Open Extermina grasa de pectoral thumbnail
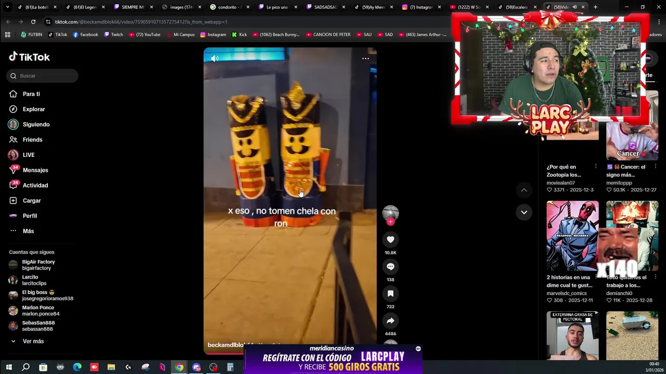Viewport: 666px width, 374px height. click(x=572, y=336)
